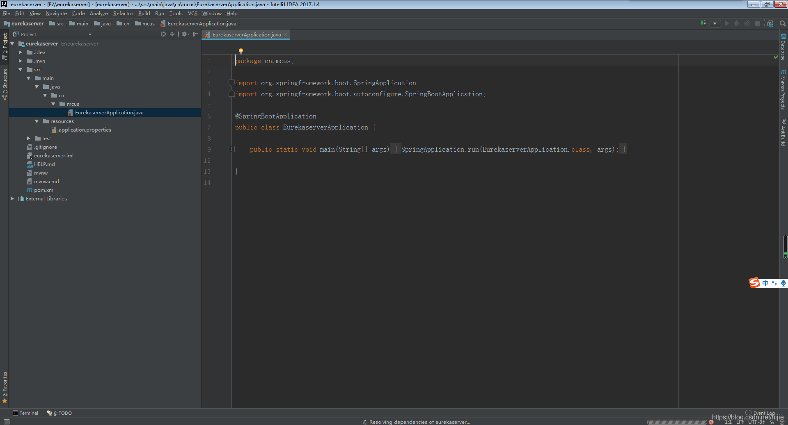The width and height of the screenshot is (788, 425).
Task: Collapse the src folder
Action: pos(21,69)
